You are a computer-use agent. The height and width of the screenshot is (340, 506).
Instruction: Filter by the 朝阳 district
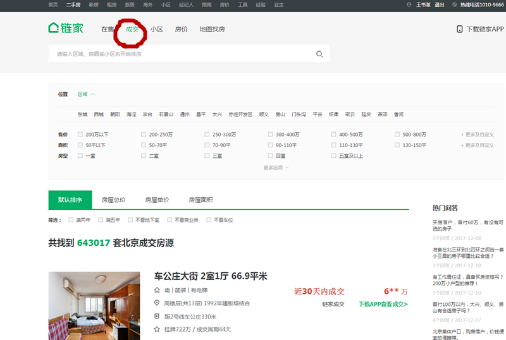[x=115, y=114]
